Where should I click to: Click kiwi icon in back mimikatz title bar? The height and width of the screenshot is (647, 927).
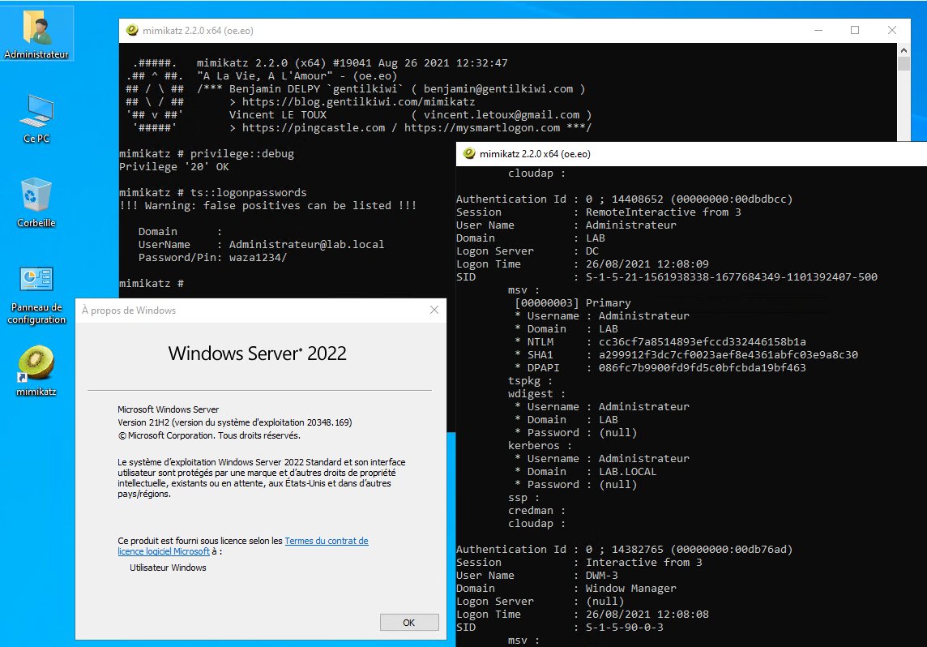point(132,30)
